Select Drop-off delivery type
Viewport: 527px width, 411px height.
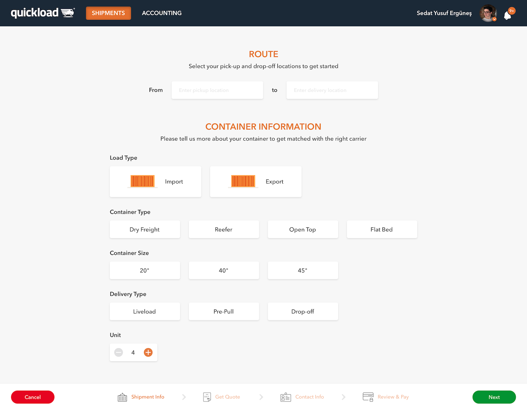pyautogui.click(x=303, y=311)
